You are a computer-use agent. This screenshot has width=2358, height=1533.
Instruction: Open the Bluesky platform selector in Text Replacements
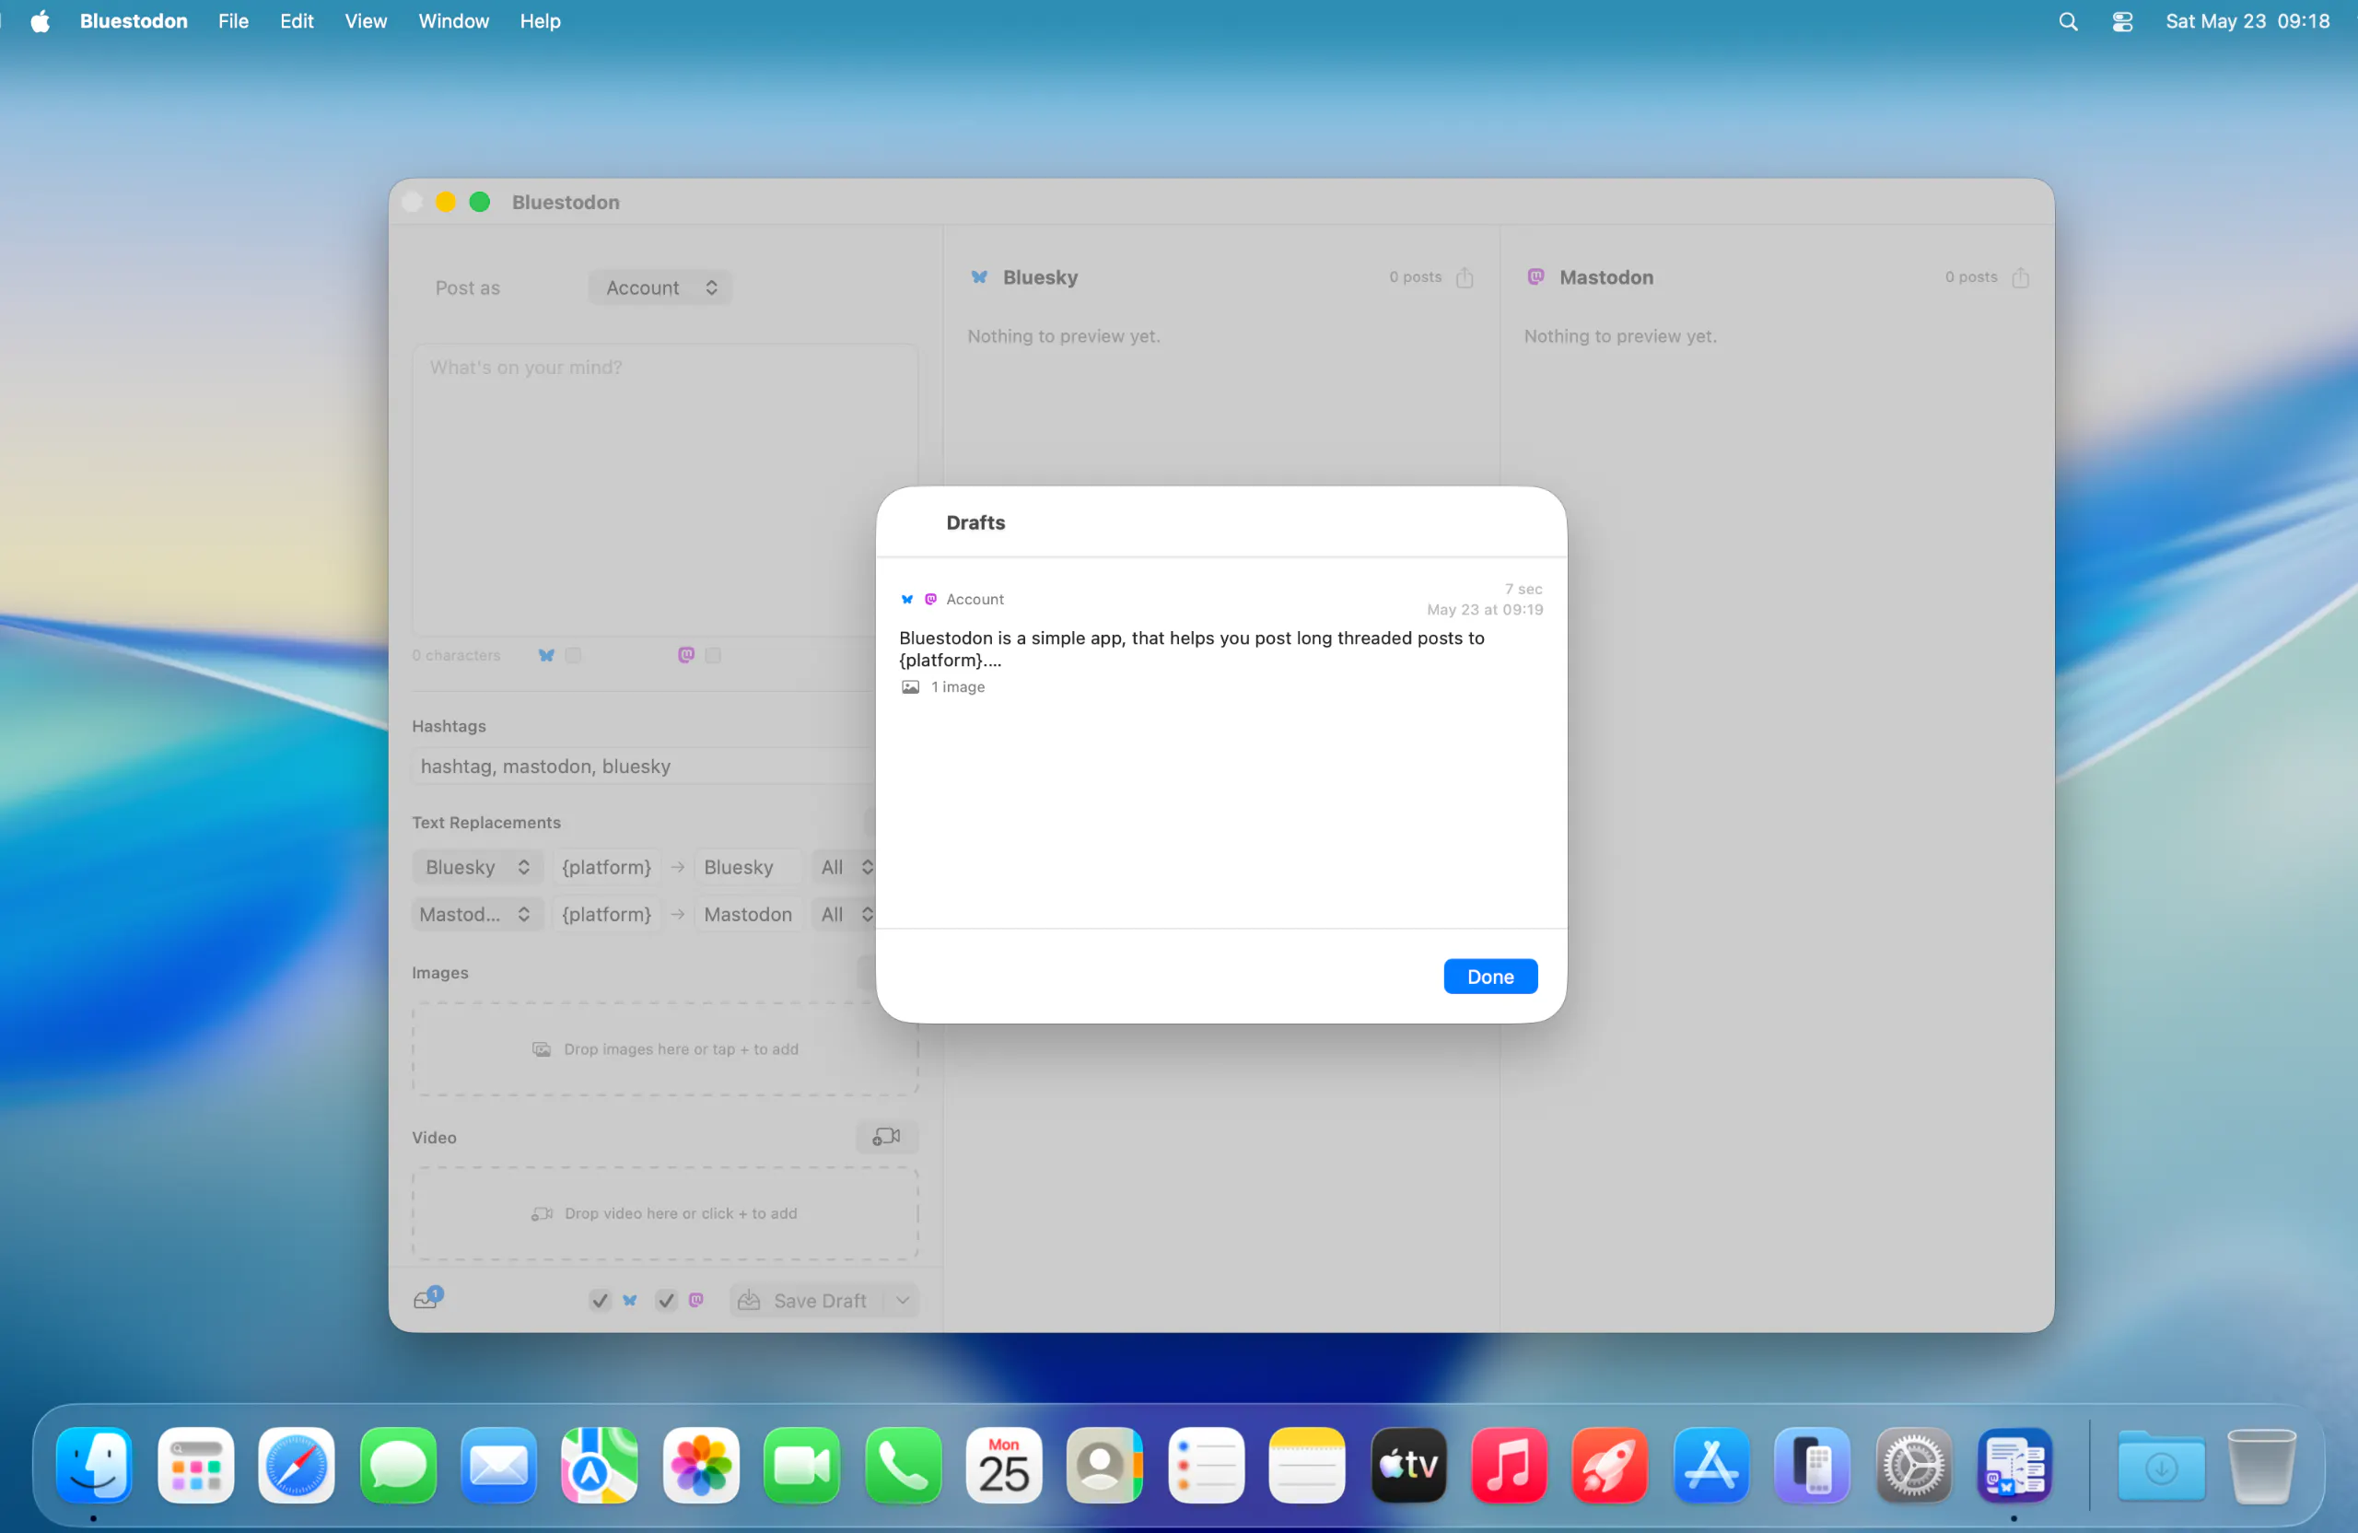(x=476, y=867)
